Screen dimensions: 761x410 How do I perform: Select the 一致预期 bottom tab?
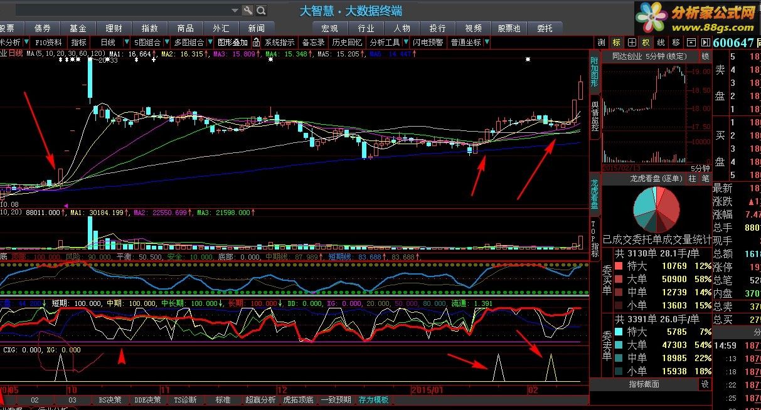click(336, 400)
